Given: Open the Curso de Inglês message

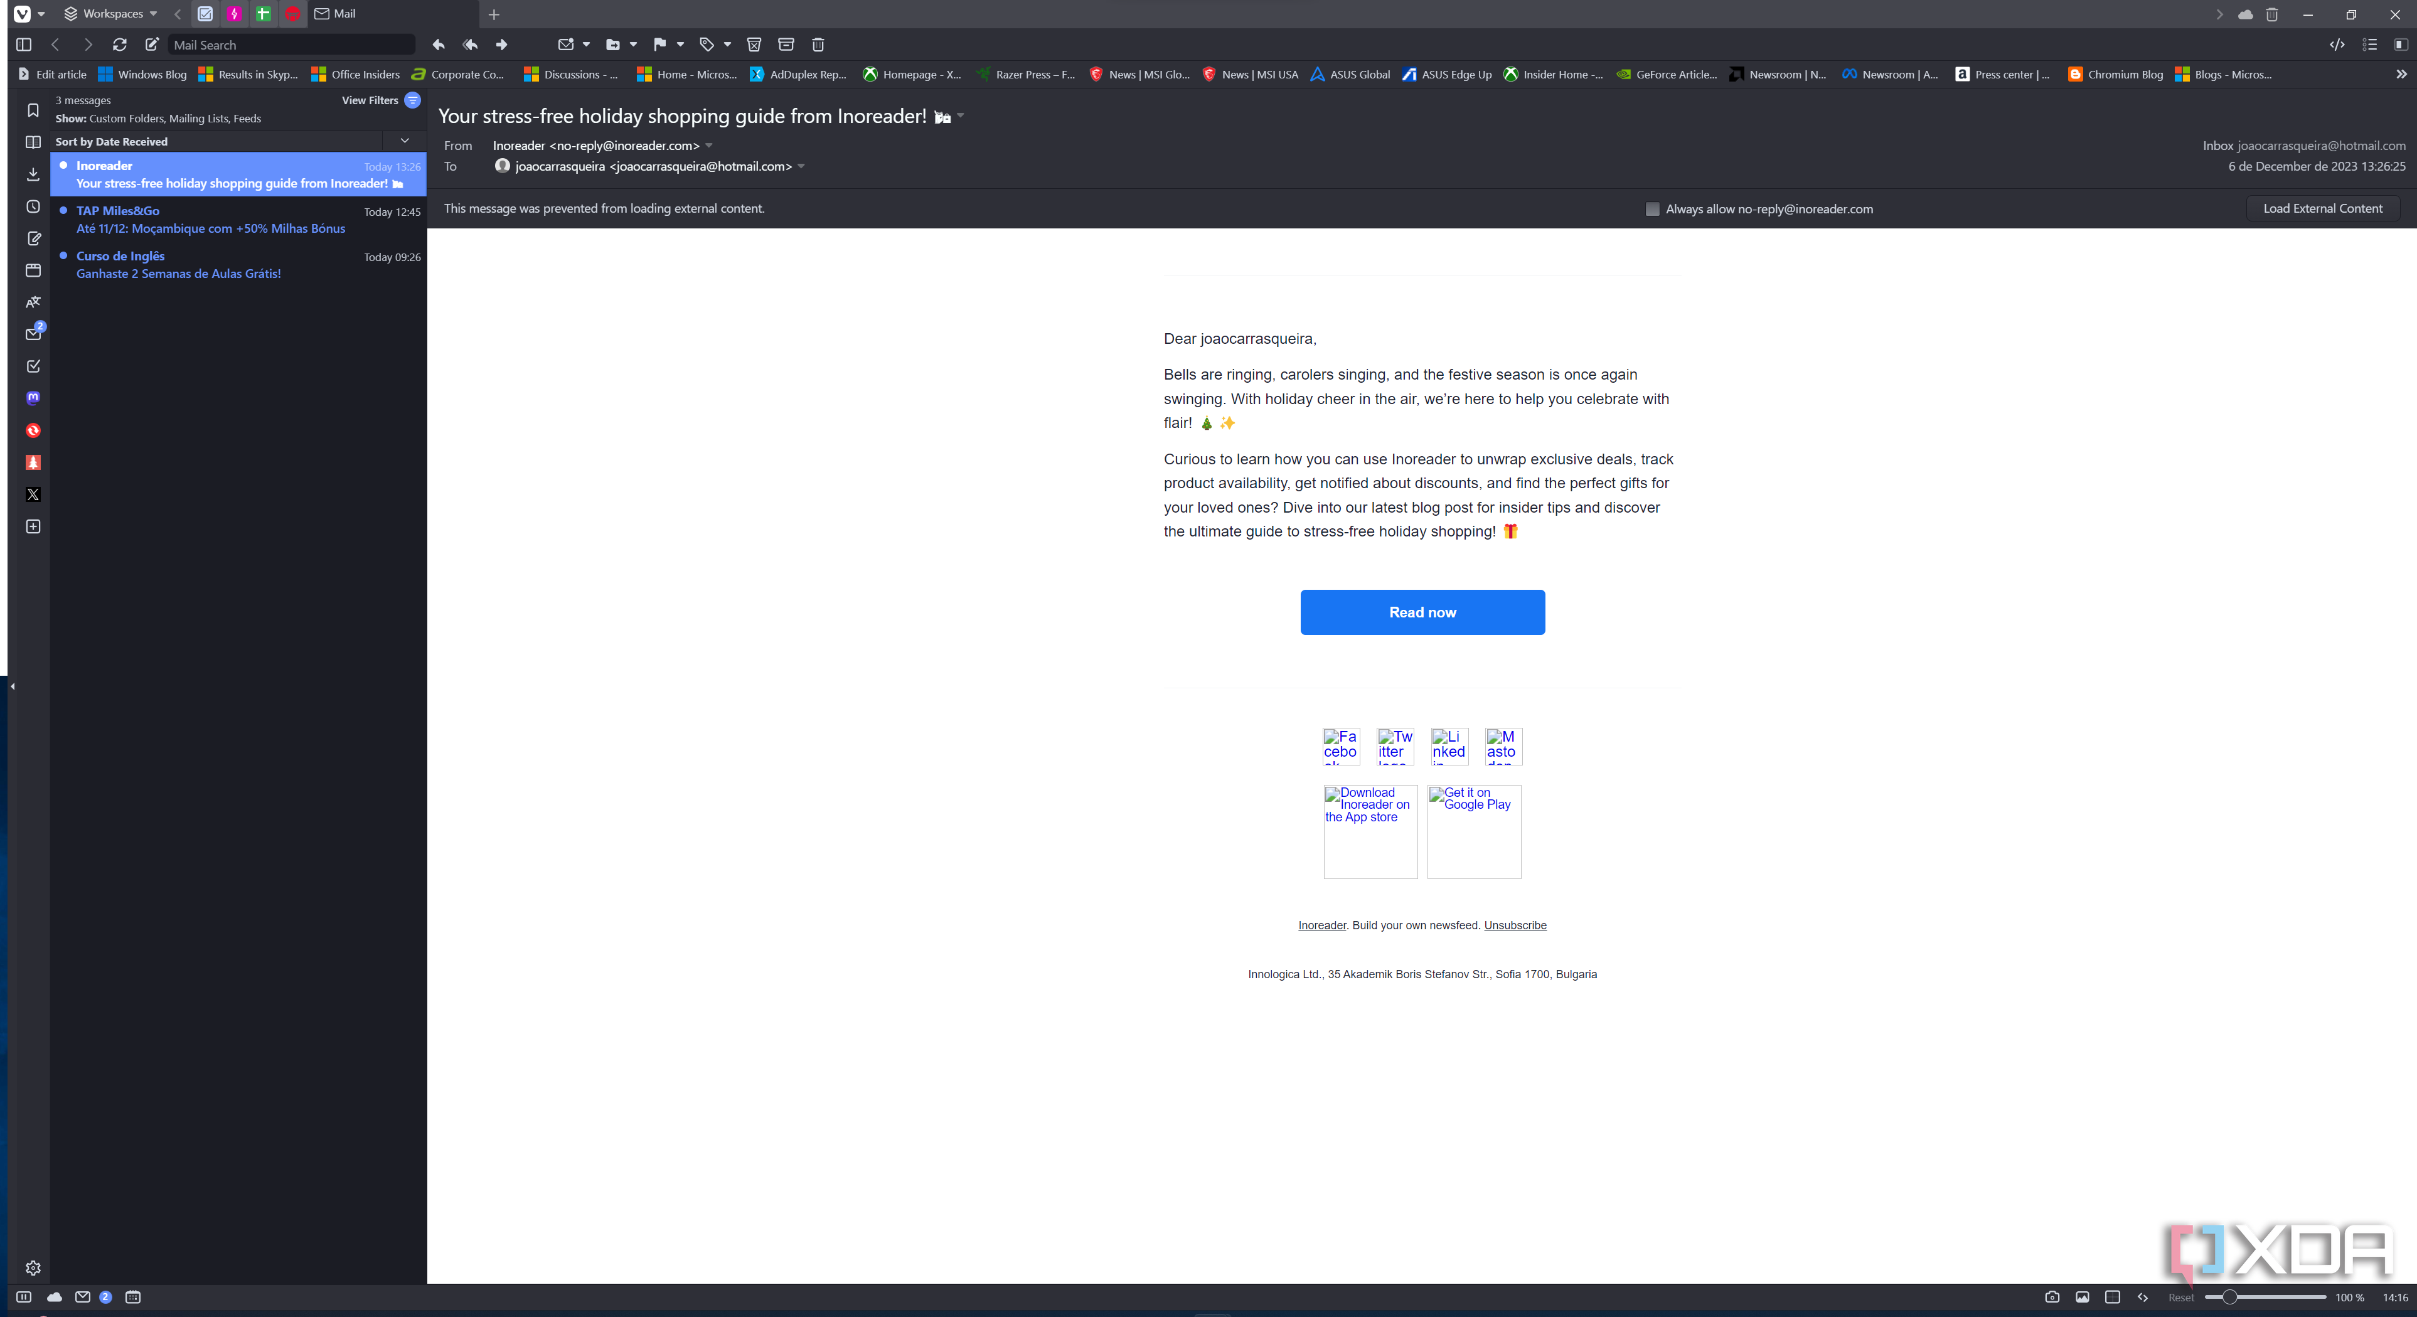Looking at the screenshot, I should click(x=238, y=265).
